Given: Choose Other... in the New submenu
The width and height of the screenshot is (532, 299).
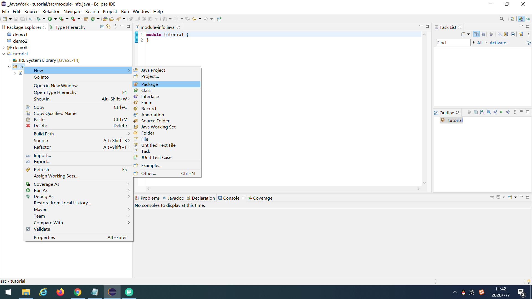Looking at the screenshot, I should click(x=167, y=173).
